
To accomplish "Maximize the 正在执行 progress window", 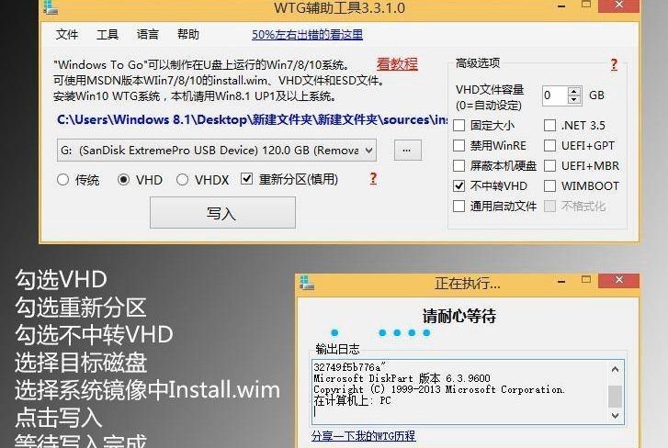I will [x=586, y=279].
